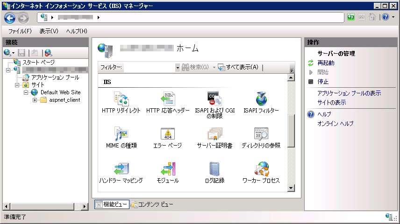Image resolution: width=400 pixels, height=224 pixels.
Task: Open the HTTP リダイレクト feature
Action: (x=121, y=103)
